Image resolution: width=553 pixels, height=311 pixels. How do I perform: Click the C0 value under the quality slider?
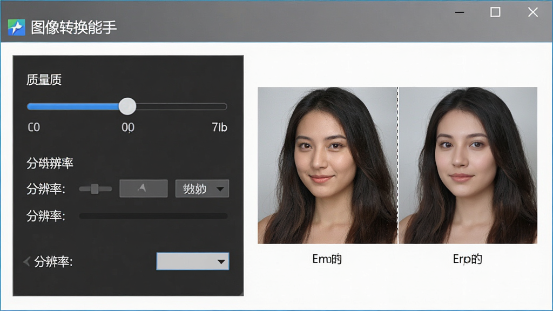(34, 127)
